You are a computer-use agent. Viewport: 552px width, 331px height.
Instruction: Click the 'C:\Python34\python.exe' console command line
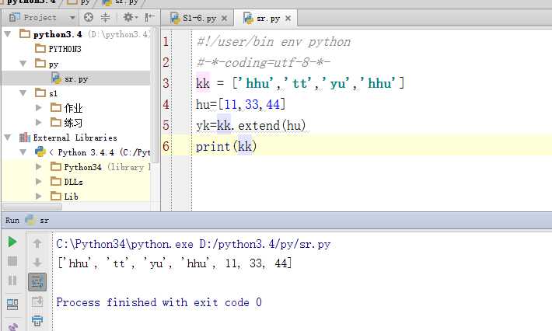(x=194, y=244)
